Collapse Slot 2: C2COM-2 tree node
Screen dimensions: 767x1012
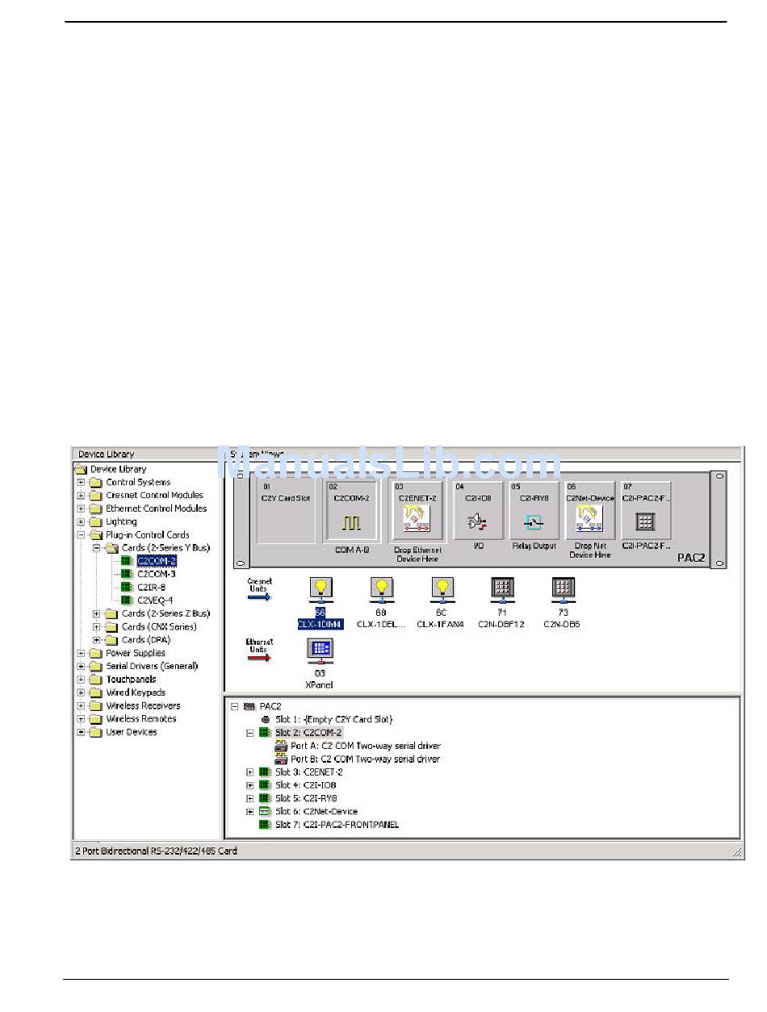(x=250, y=733)
